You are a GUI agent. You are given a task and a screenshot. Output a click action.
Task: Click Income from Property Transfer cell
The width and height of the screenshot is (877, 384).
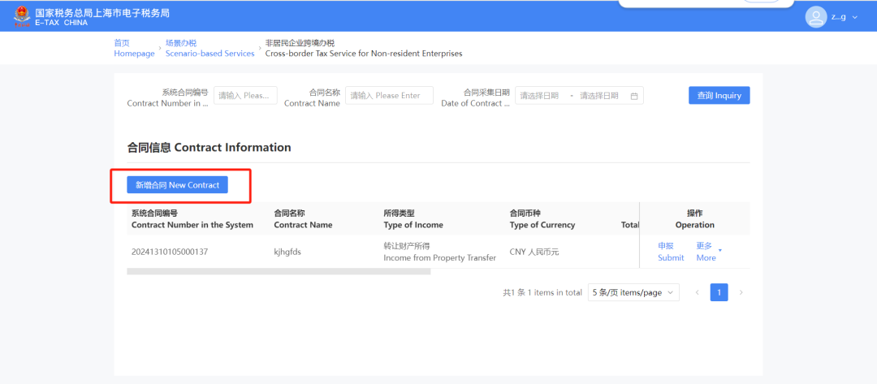pyautogui.click(x=439, y=252)
